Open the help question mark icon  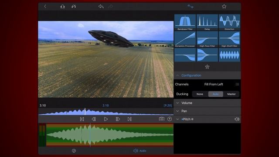coord(170,119)
